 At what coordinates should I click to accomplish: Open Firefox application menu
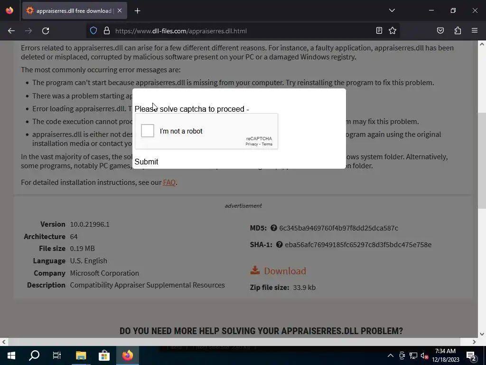pyautogui.click(x=474, y=31)
